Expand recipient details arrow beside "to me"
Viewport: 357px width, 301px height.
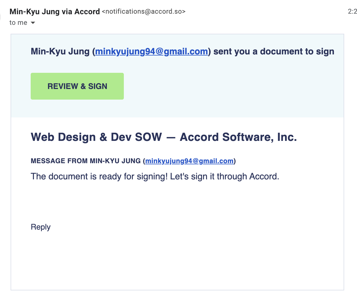click(x=33, y=23)
